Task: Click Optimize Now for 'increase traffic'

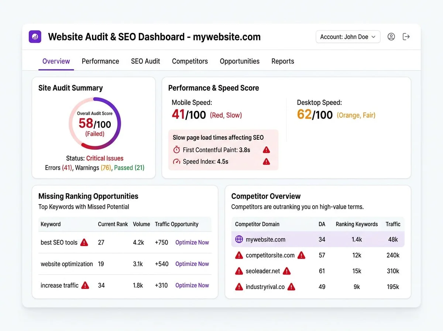Action: coord(192,285)
